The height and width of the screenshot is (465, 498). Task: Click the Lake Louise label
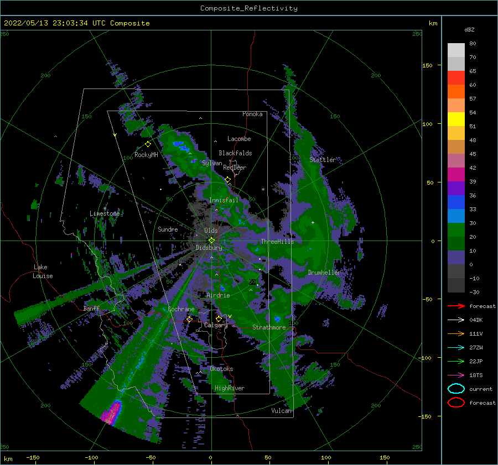(x=43, y=271)
